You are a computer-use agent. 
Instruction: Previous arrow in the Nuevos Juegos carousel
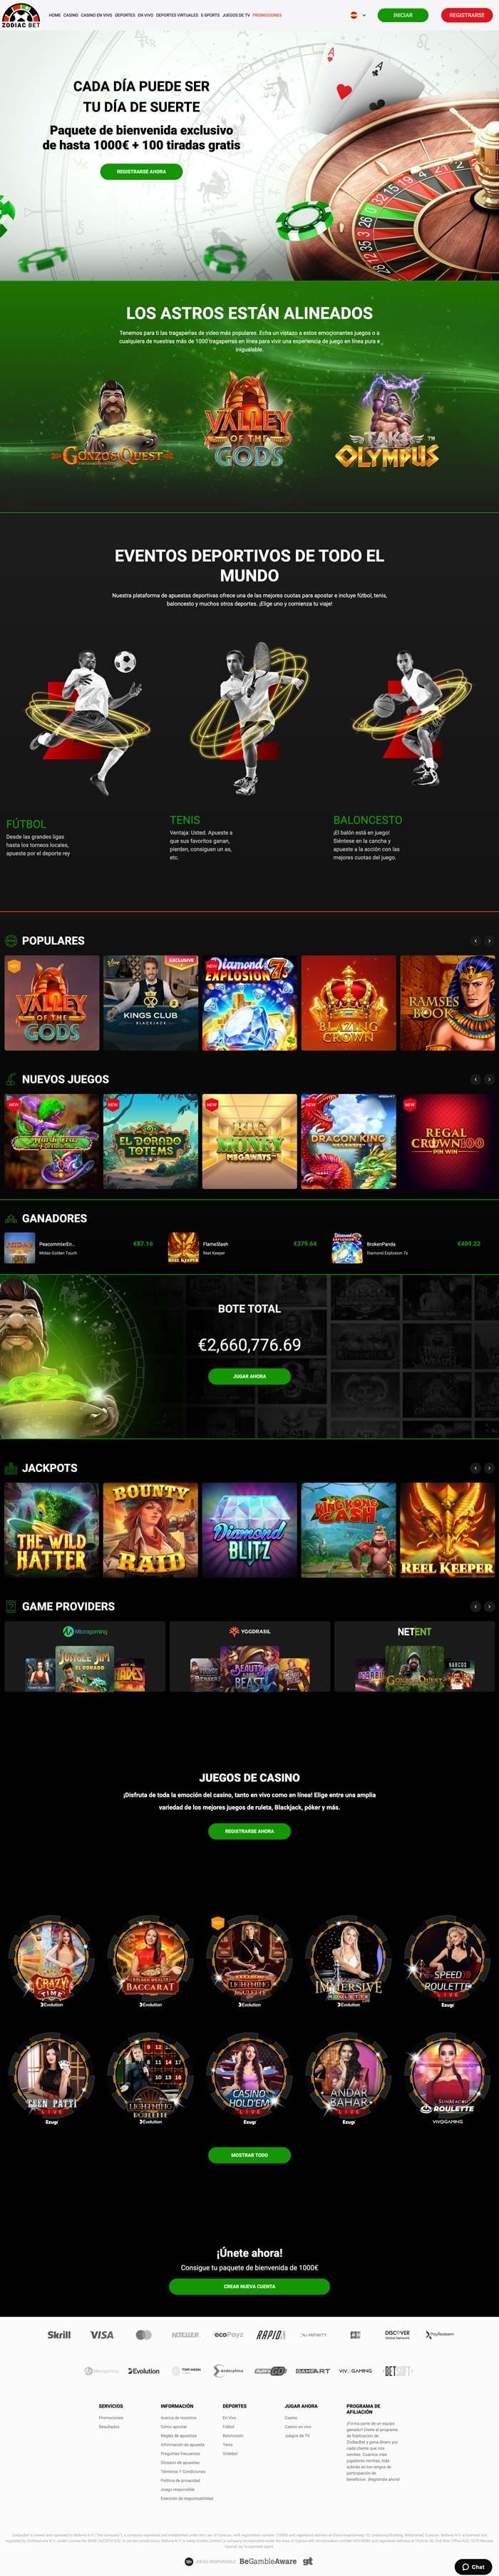(476, 1079)
